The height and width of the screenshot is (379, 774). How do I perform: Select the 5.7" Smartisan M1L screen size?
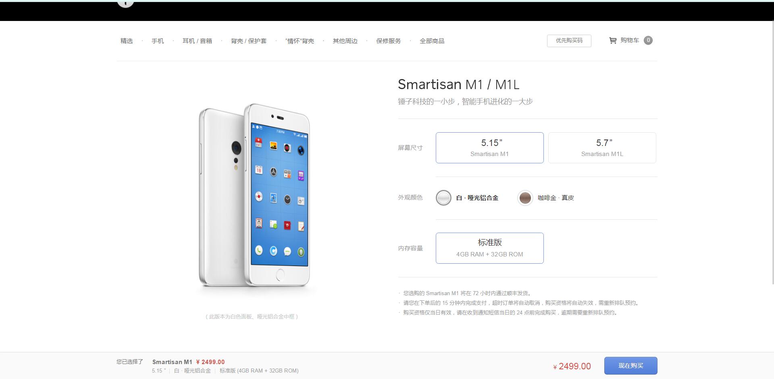(x=602, y=148)
